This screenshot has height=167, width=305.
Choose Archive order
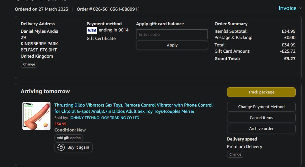click(x=261, y=128)
